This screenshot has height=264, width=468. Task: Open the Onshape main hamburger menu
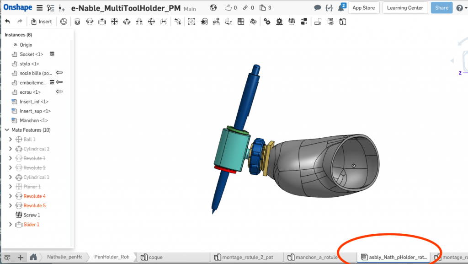point(40,8)
